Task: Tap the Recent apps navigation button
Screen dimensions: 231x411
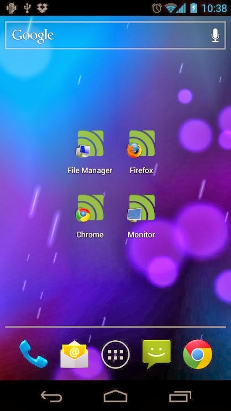Action: pyautogui.click(x=180, y=396)
